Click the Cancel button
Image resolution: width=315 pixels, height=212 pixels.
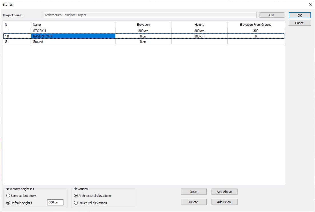click(x=300, y=23)
